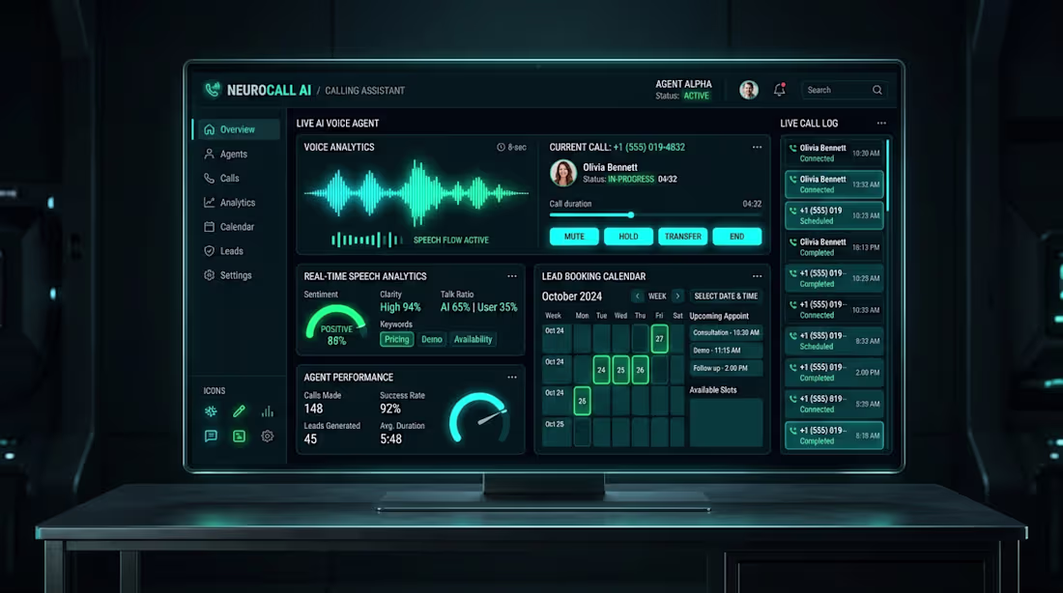Put the call on HOLD
Image resolution: width=1063 pixels, height=593 pixels.
[628, 237]
